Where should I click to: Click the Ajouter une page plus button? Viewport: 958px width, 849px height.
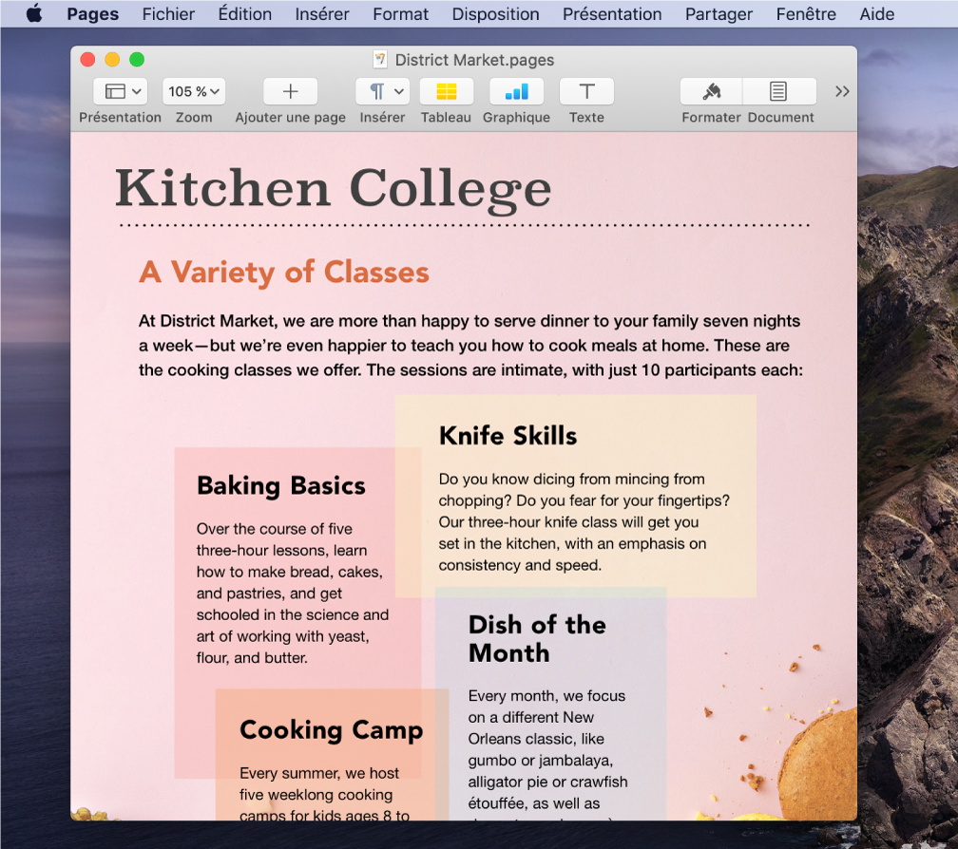[290, 91]
